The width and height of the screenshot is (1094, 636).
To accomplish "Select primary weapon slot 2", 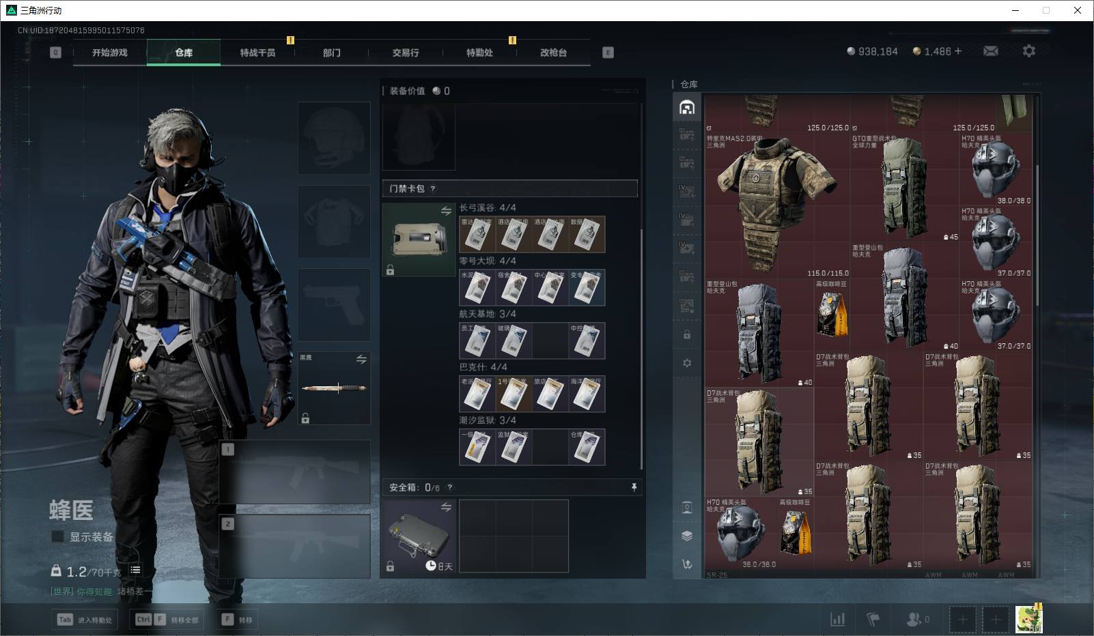I will click(295, 547).
